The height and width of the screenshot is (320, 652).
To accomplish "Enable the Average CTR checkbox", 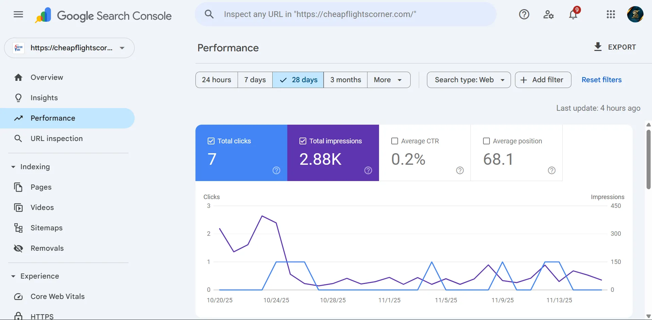I will coord(395,141).
